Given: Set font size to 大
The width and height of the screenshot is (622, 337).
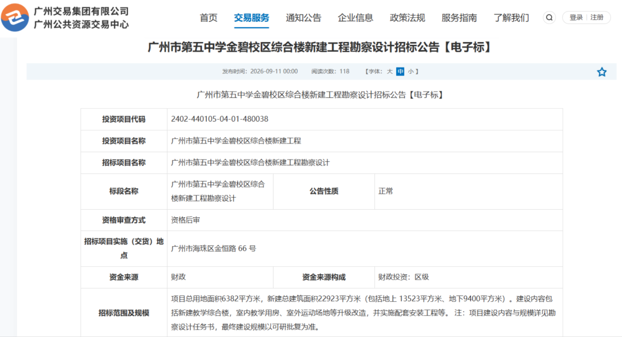Looking at the screenshot, I should pos(389,71).
